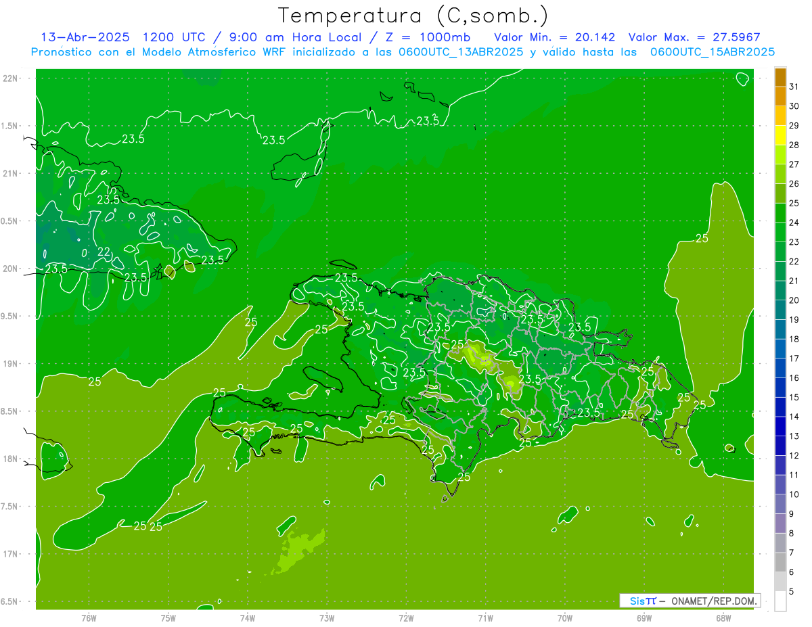Click the '9:00 am Hora Local' text
This screenshot has width=812, height=627.
point(295,37)
